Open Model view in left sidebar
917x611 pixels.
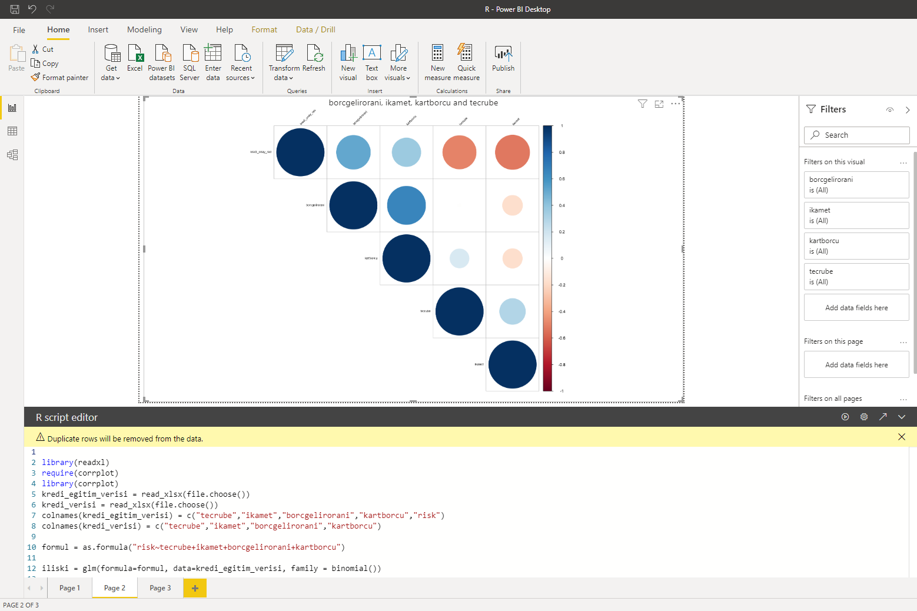click(12, 155)
